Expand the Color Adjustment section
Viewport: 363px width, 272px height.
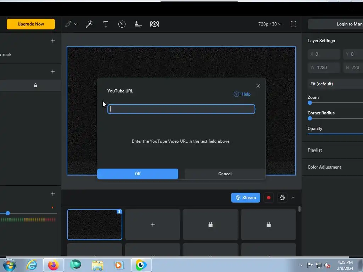pyautogui.click(x=333, y=167)
